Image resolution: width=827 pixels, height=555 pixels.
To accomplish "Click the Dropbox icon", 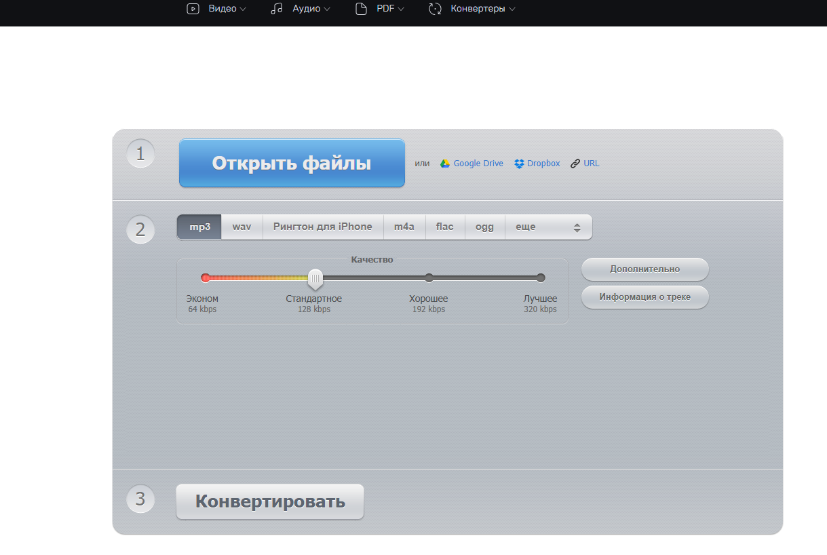I will click(x=519, y=164).
